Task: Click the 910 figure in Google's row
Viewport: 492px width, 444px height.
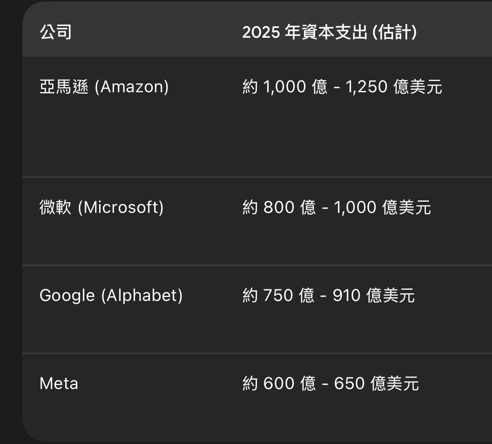Action: (x=346, y=295)
